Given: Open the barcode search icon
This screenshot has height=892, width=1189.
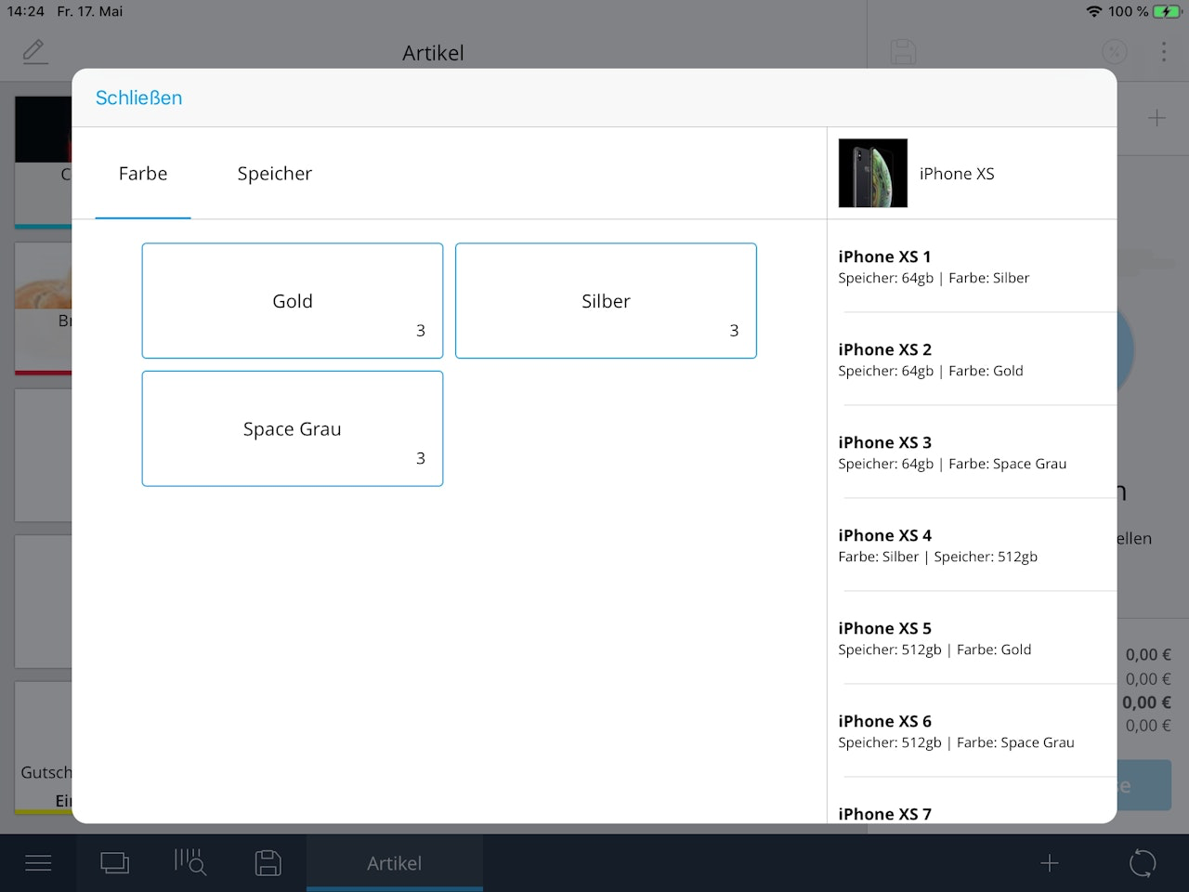Looking at the screenshot, I should [190, 862].
